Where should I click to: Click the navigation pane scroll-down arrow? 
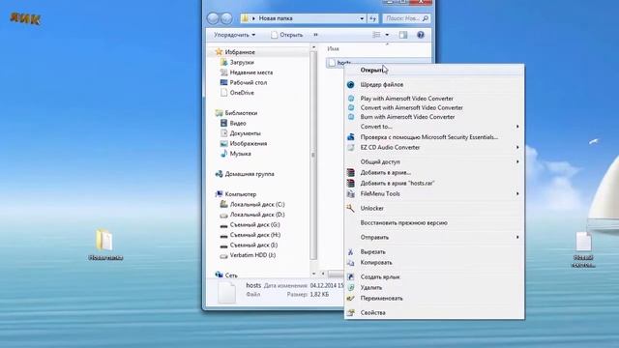(313, 273)
